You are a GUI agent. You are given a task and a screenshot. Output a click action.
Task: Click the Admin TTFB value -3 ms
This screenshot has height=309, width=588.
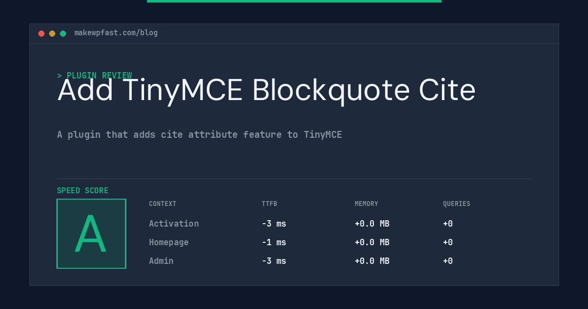point(274,261)
